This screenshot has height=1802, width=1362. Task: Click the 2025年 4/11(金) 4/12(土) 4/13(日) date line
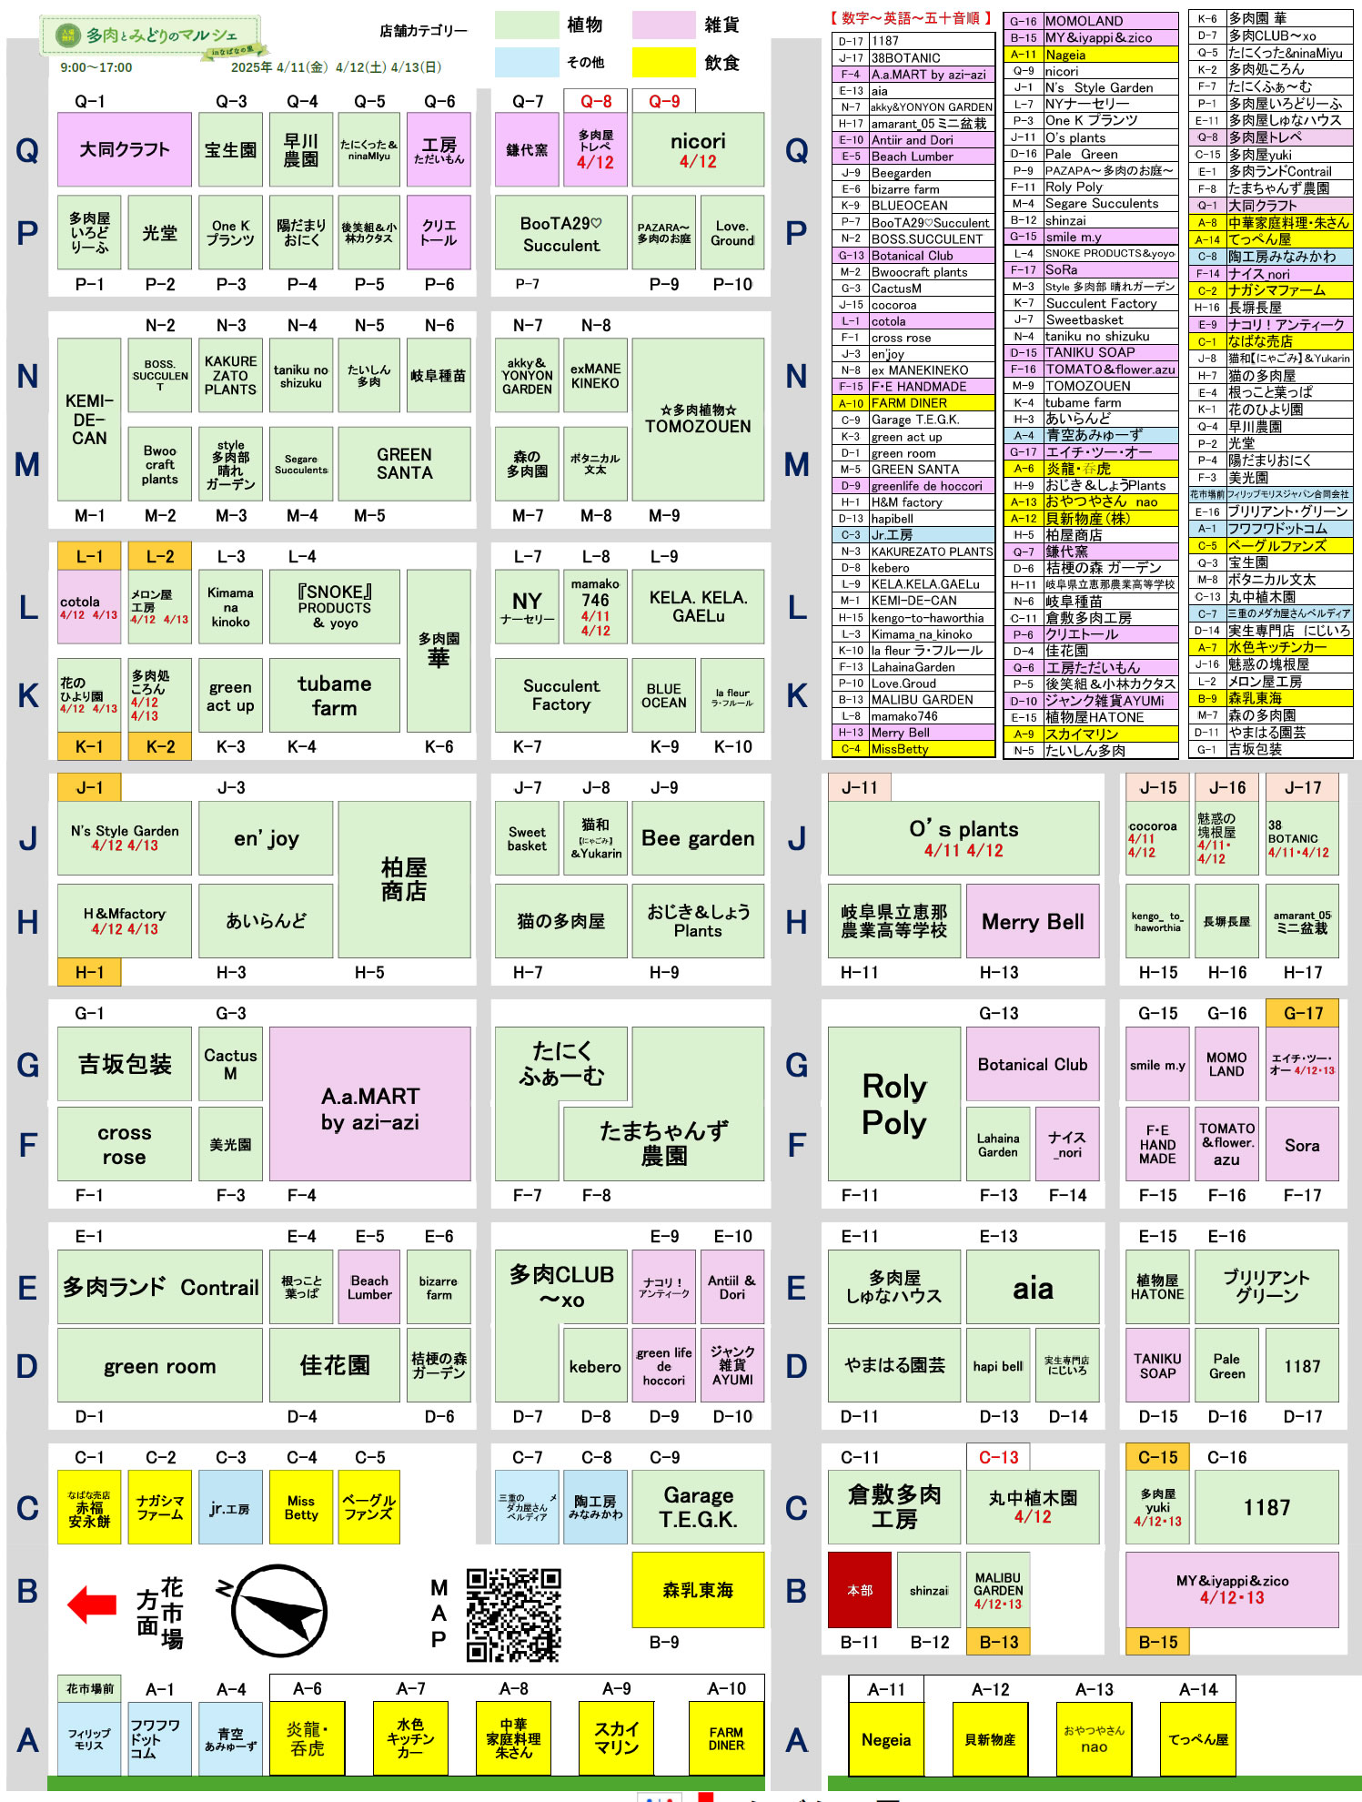[x=336, y=67]
